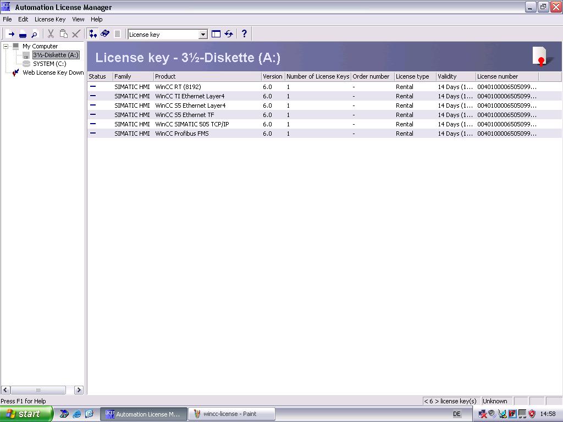Click the Transfer license key toolbar icon
Viewport: 563px width, 422px height.
pyautogui.click(x=10, y=34)
